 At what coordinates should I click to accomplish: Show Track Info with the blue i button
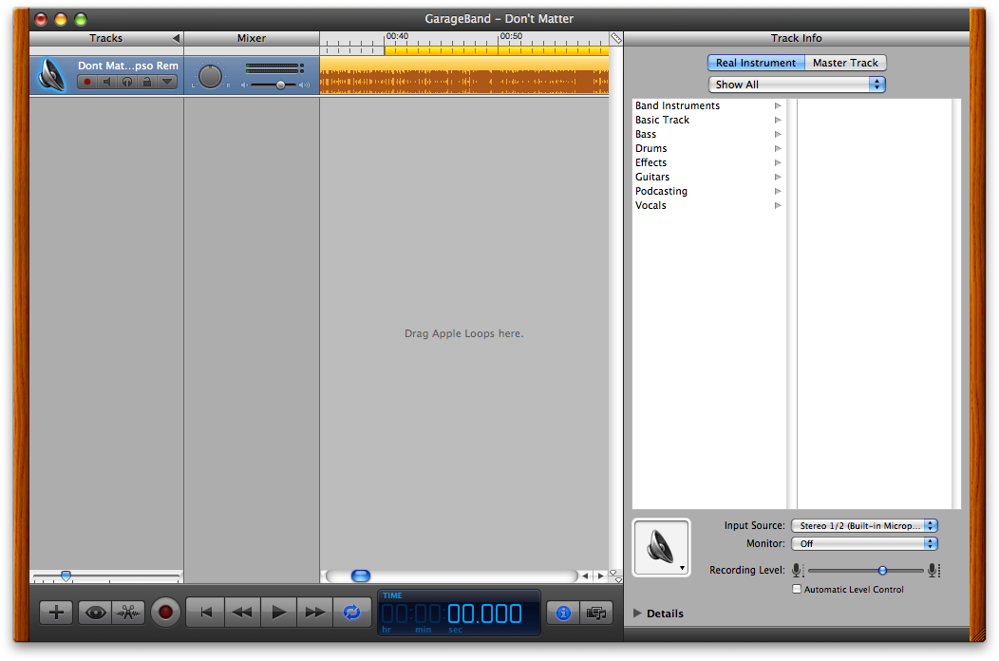click(562, 613)
